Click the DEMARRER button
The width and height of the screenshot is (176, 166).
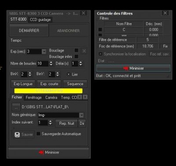click(29, 30)
